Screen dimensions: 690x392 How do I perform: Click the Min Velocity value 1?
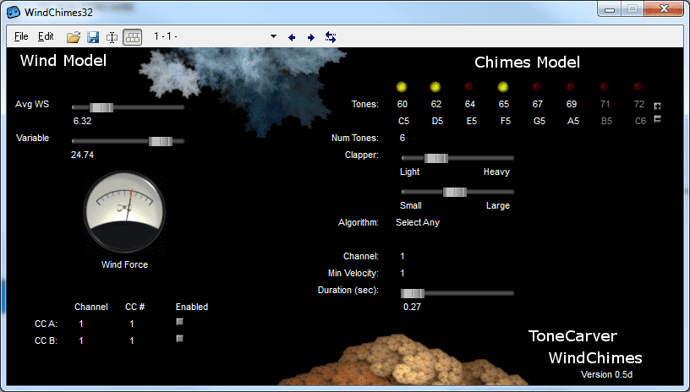pos(402,273)
